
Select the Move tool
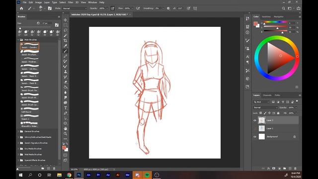65,20
